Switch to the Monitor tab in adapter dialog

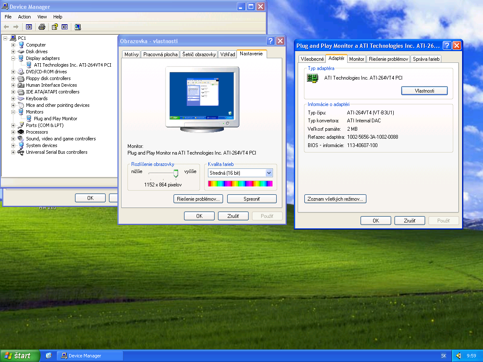point(357,59)
